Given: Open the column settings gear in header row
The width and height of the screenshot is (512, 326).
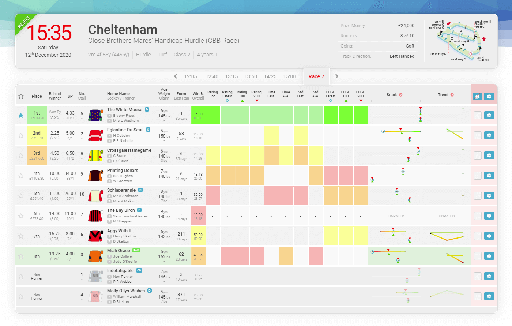Looking at the screenshot, I should coord(489,96).
